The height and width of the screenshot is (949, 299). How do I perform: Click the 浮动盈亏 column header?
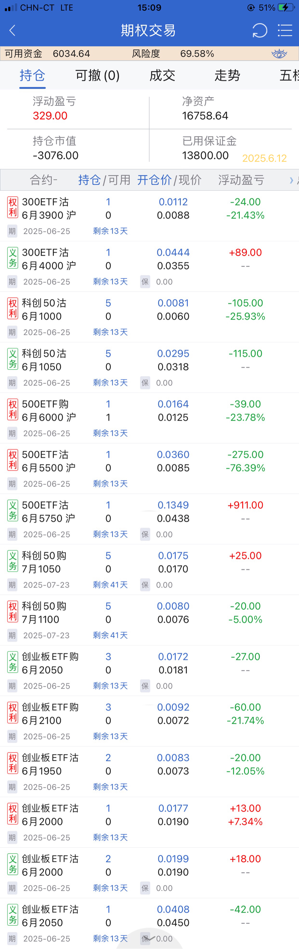click(x=241, y=180)
